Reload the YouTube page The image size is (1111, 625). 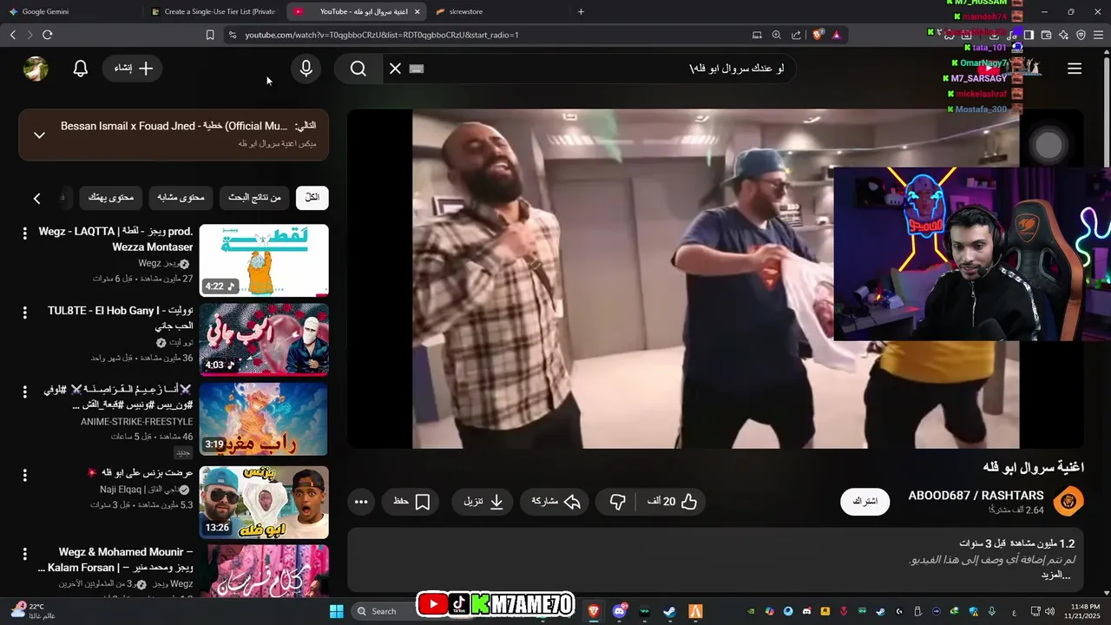[x=48, y=35]
